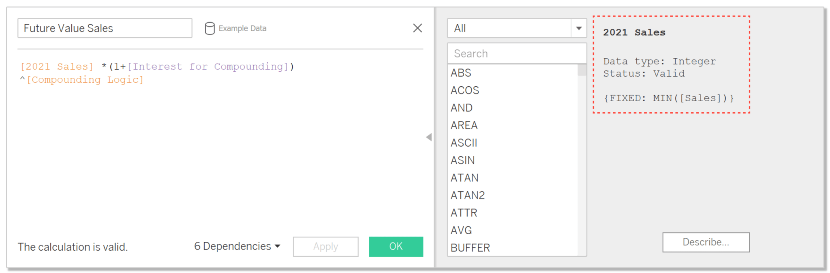This screenshot has height=273, width=830.
Task: Collapse the functions pane with the arrow triangle
Action: [x=429, y=137]
